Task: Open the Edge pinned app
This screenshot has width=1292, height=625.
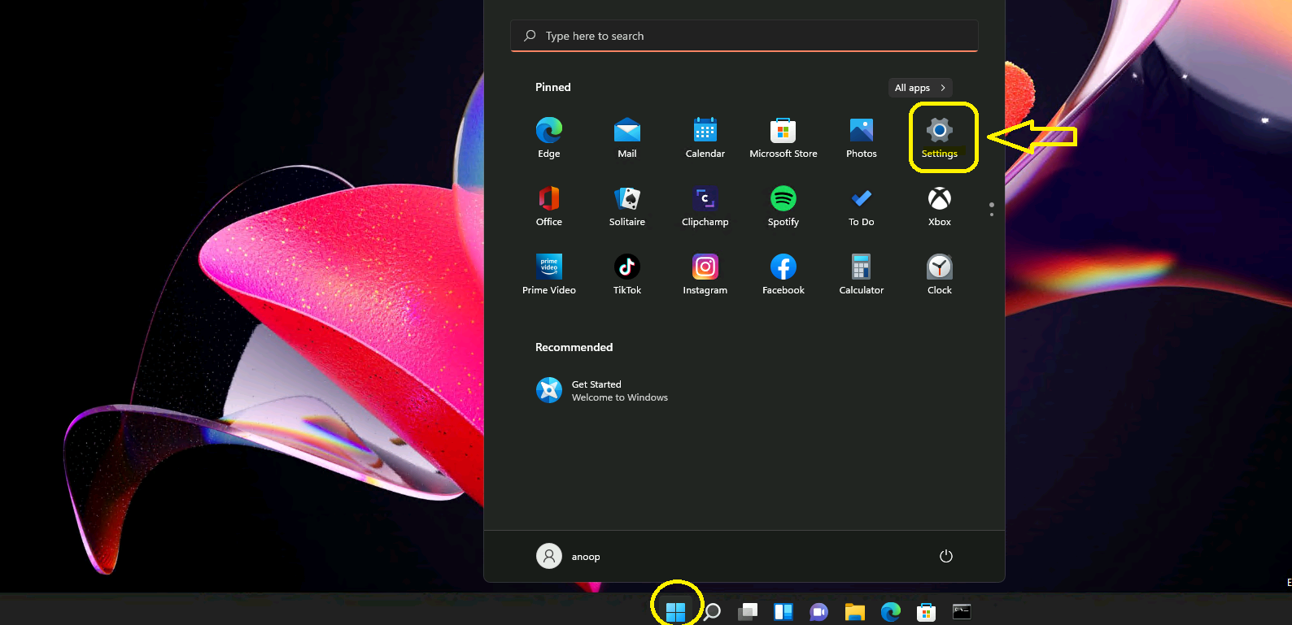Action: point(549,138)
